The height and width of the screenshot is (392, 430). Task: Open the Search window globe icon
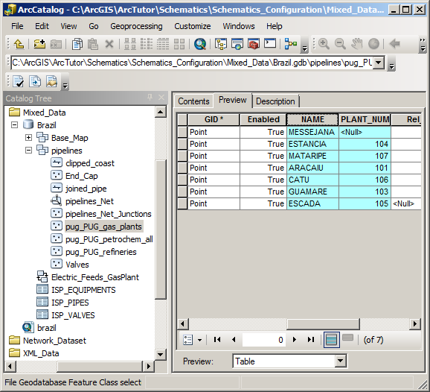tap(200, 44)
